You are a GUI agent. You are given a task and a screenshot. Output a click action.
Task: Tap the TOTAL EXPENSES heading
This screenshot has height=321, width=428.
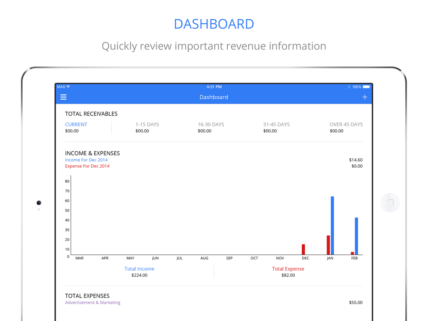coord(87,296)
